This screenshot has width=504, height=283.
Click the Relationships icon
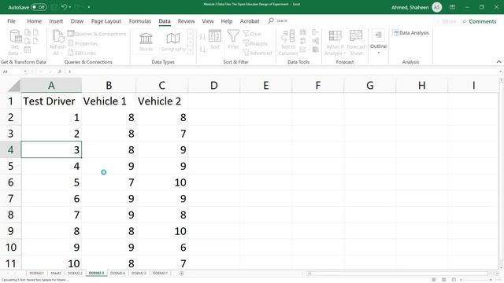click(x=315, y=41)
